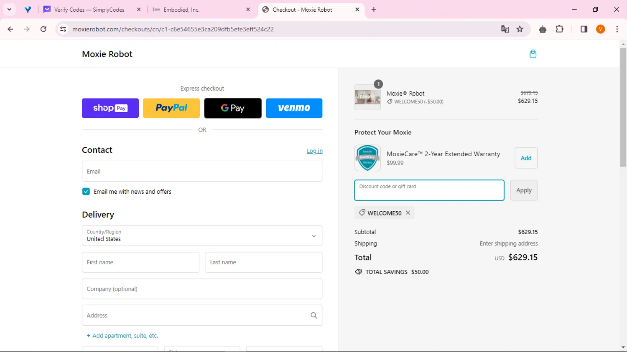The height and width of the screenshot is (352, 627).
Task: Click the First name field
Action: [140, 262]
